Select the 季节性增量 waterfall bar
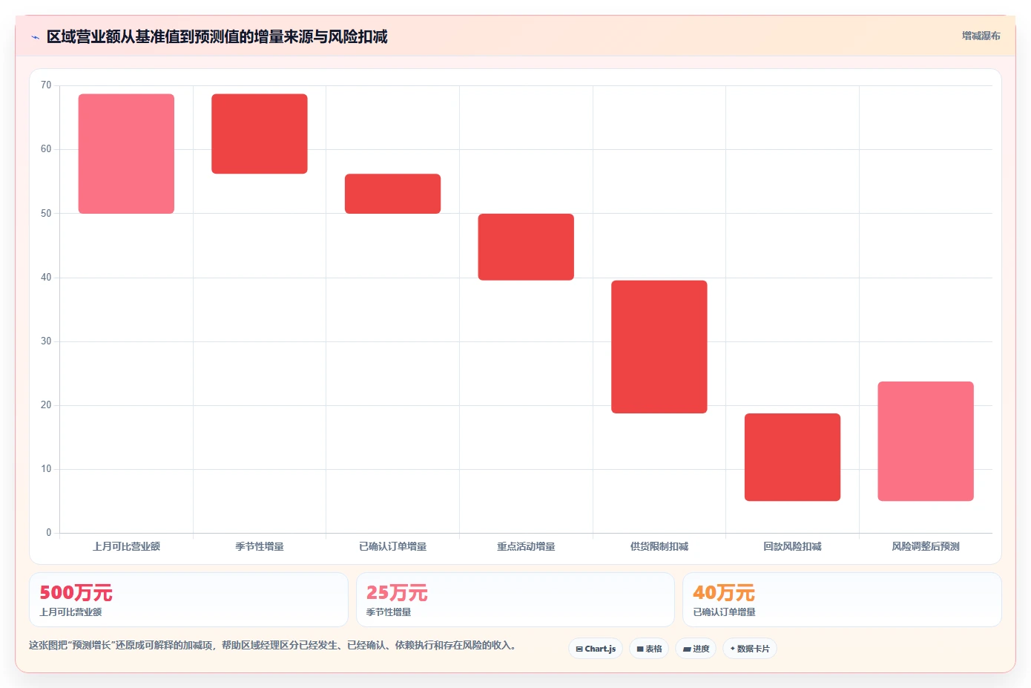1031x688 pixels. 260,134
